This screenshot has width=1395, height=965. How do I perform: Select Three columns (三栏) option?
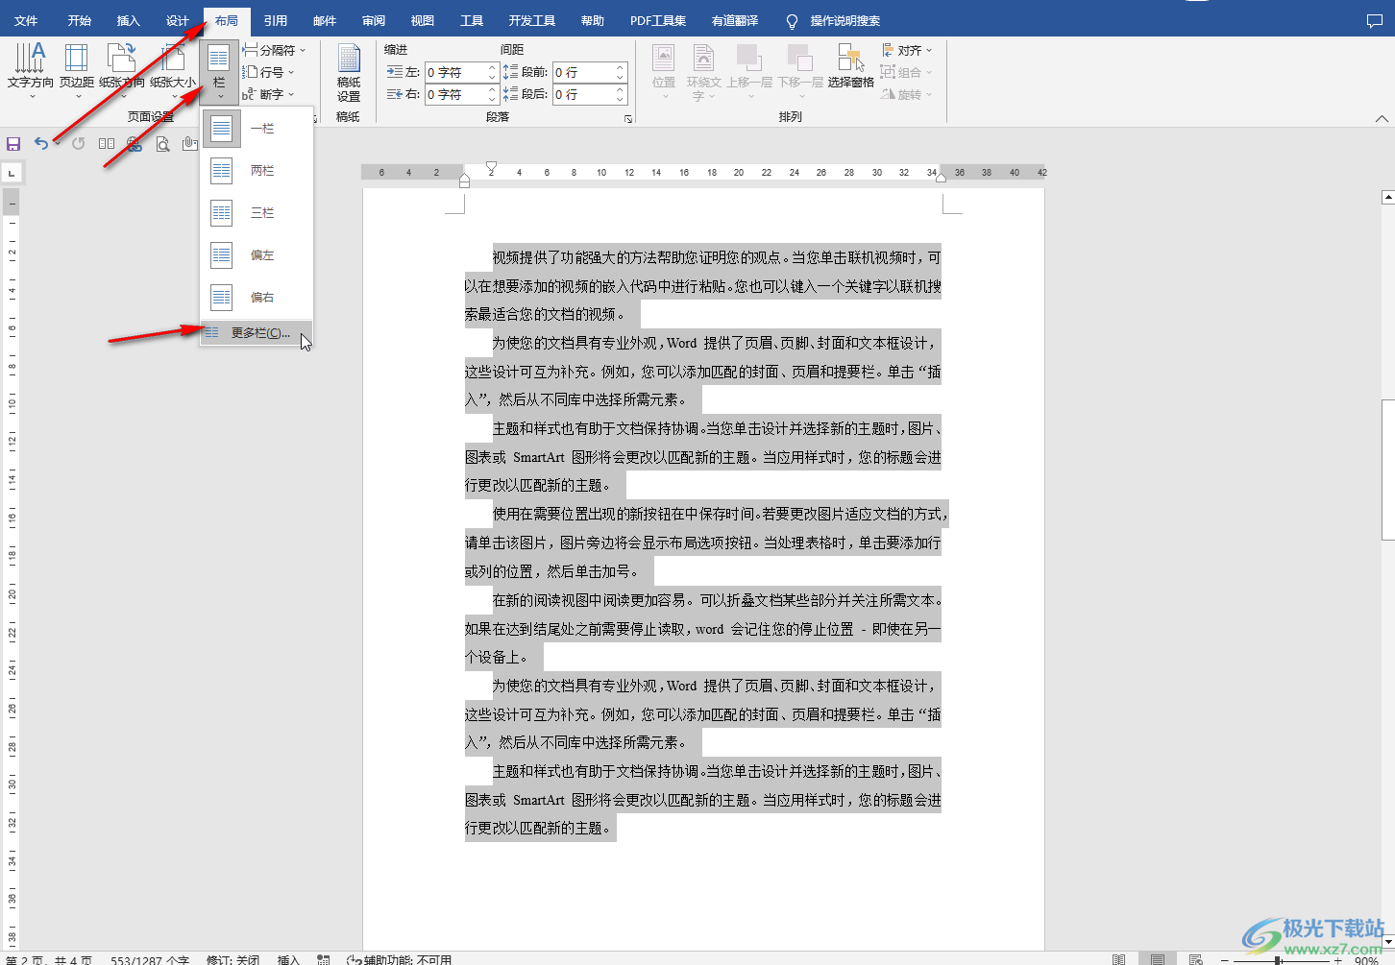coord(257,212)
